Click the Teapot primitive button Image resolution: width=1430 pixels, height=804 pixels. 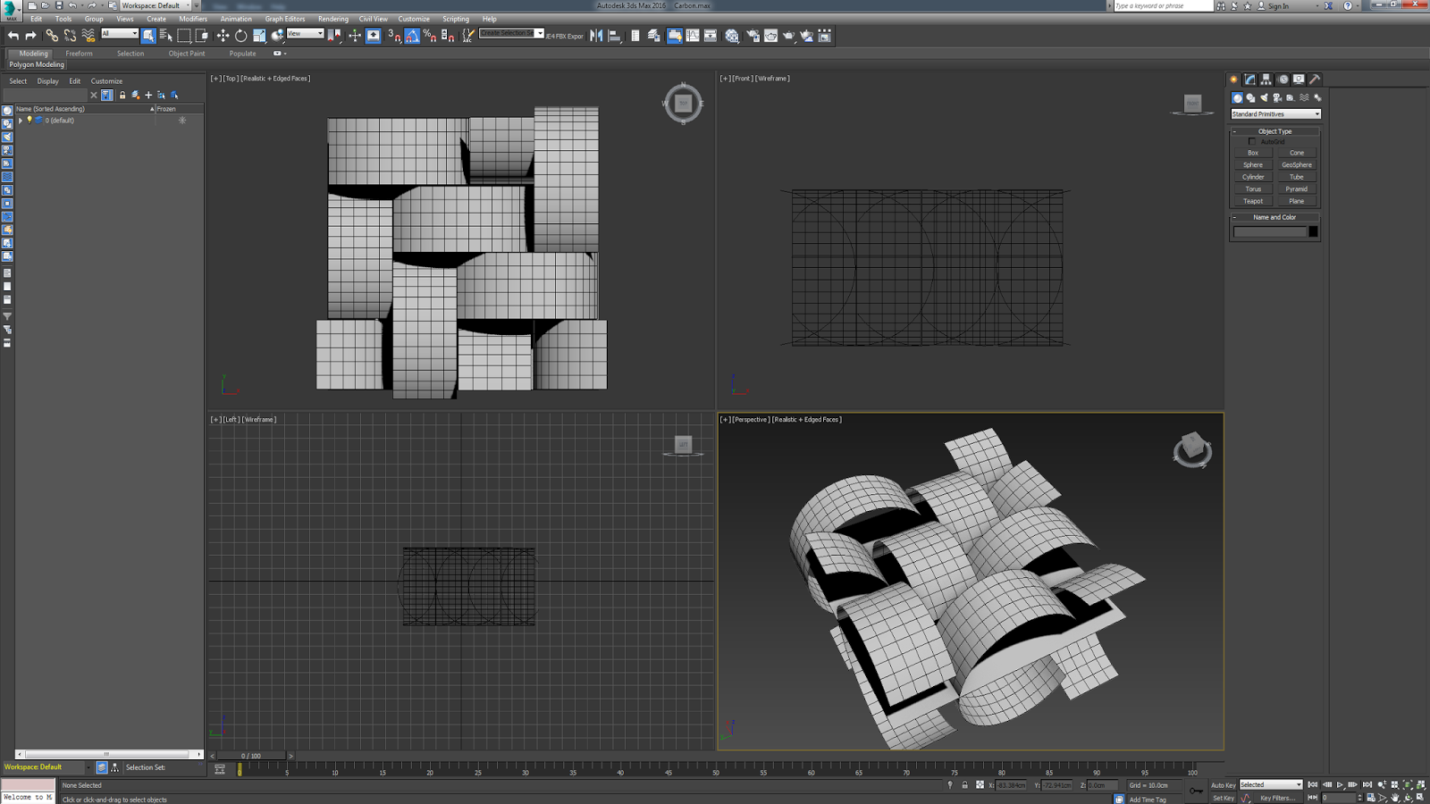[1253, 201]
